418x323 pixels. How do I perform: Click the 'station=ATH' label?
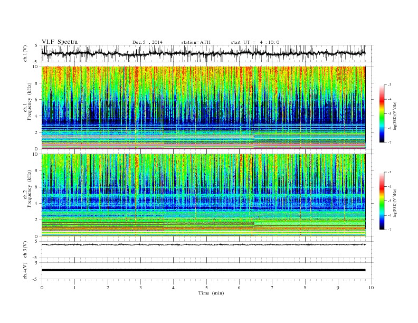[196, 42]
